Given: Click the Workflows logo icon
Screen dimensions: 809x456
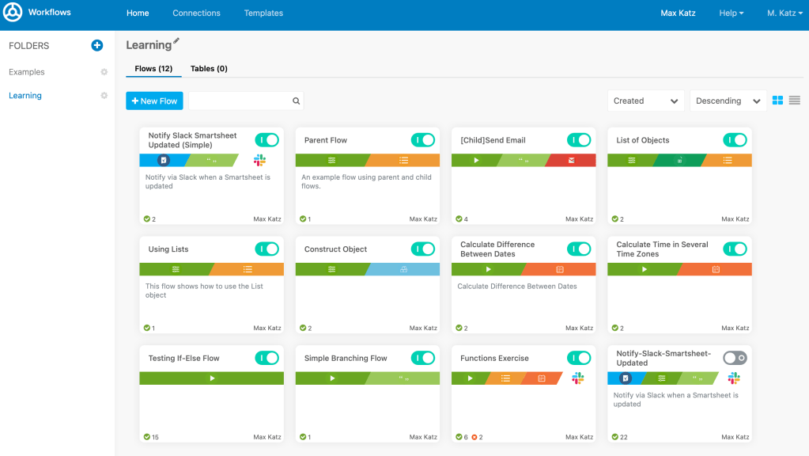Looking at the screenshot, I should pyautogui.click(x=13, y=13).
